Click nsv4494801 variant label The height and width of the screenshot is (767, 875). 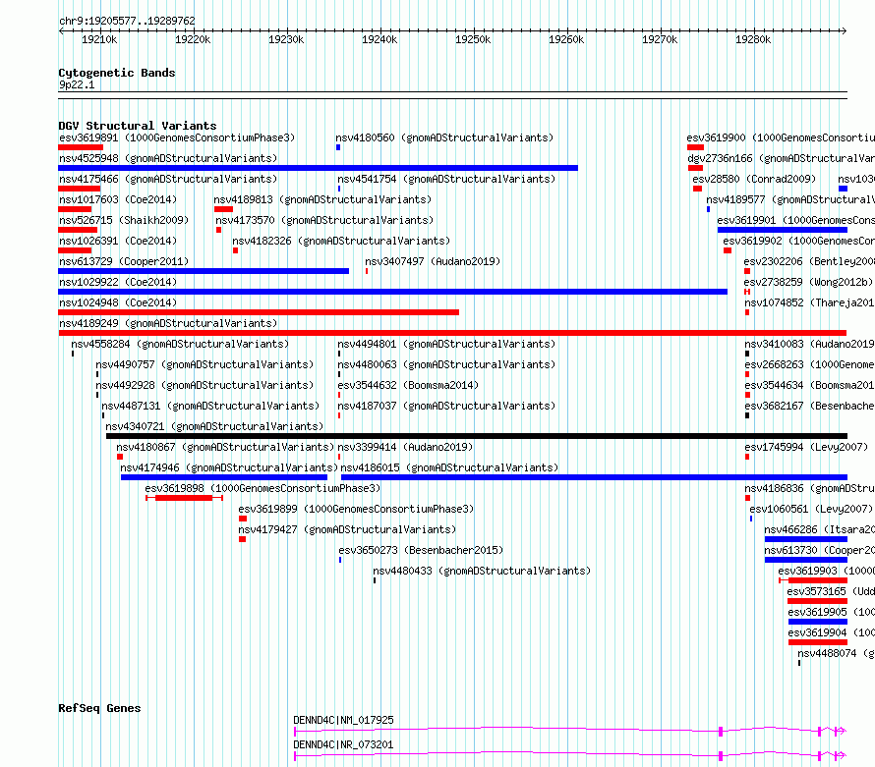(446, 344)
